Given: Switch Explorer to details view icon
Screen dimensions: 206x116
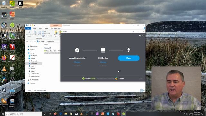Looking at the screenshot, I should pos(142,90).
